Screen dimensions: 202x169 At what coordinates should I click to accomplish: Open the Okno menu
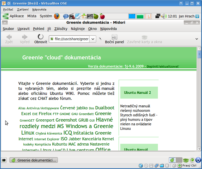pos(92,29)
